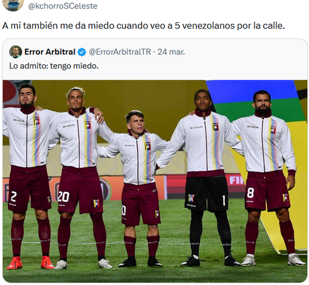
Task: Click Error Arbitral's profile avatar
Action: click(x=15, y=52)
